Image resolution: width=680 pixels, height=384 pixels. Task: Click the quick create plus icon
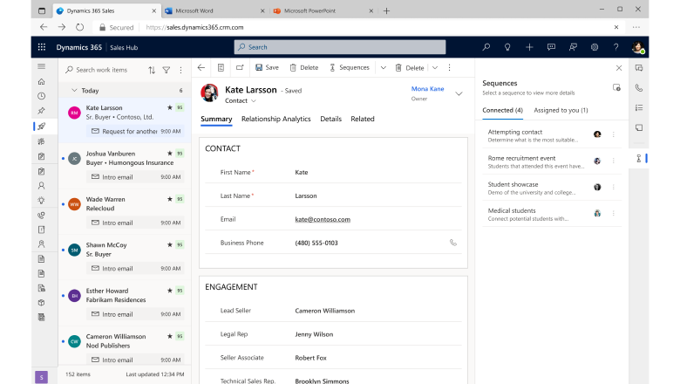(529, 47)
